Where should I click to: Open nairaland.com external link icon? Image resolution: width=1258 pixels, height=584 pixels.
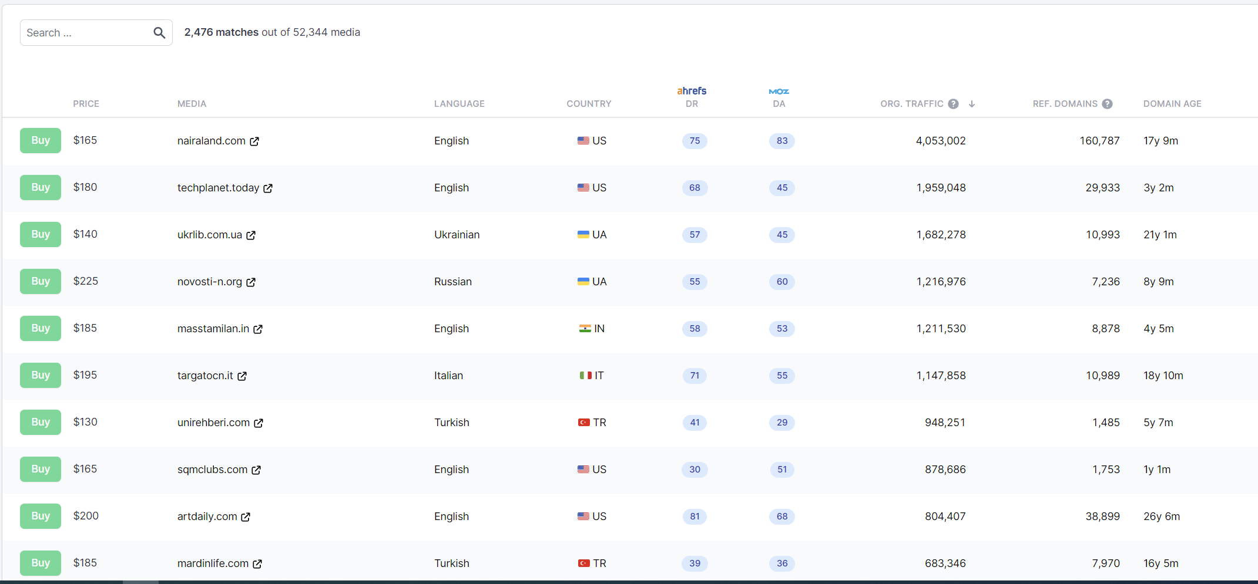(254, 141)
